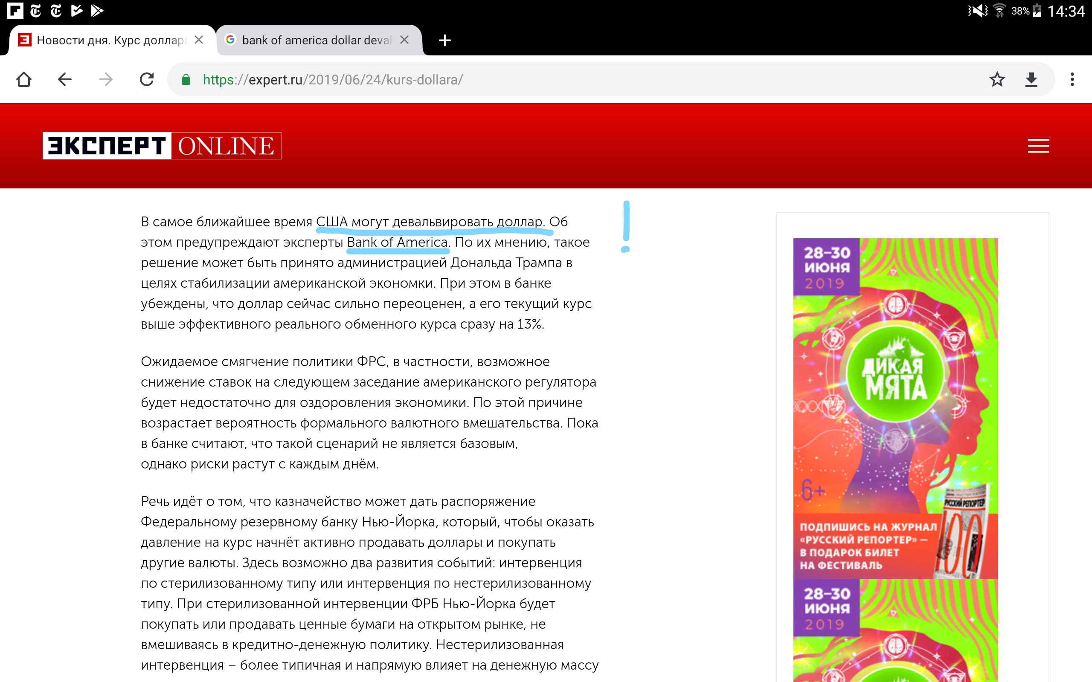Click the Эксперт Online logo

click(162, 146)
